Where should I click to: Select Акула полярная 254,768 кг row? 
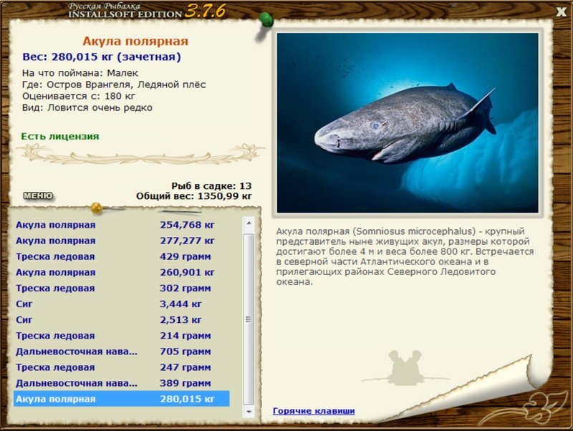click(x=121, y=225)
